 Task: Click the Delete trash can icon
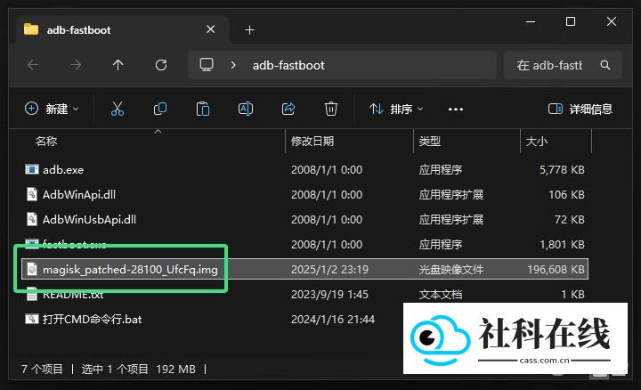330,109
